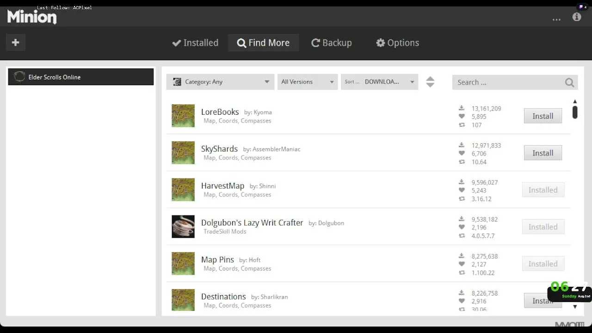Viewport: 592px width, 333px height.
Task: Click the author name Kyoma
Action: pos(263,112)
